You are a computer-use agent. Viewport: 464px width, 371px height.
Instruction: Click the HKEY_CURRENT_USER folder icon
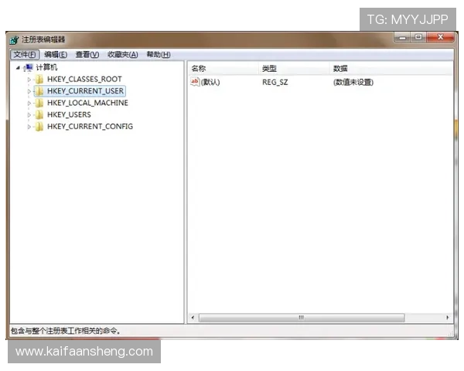[39, 91]
